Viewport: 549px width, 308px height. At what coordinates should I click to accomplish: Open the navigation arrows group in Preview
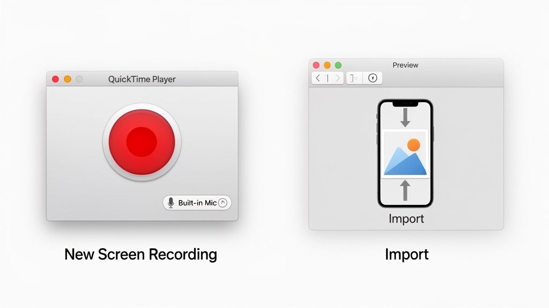point(328,78)
